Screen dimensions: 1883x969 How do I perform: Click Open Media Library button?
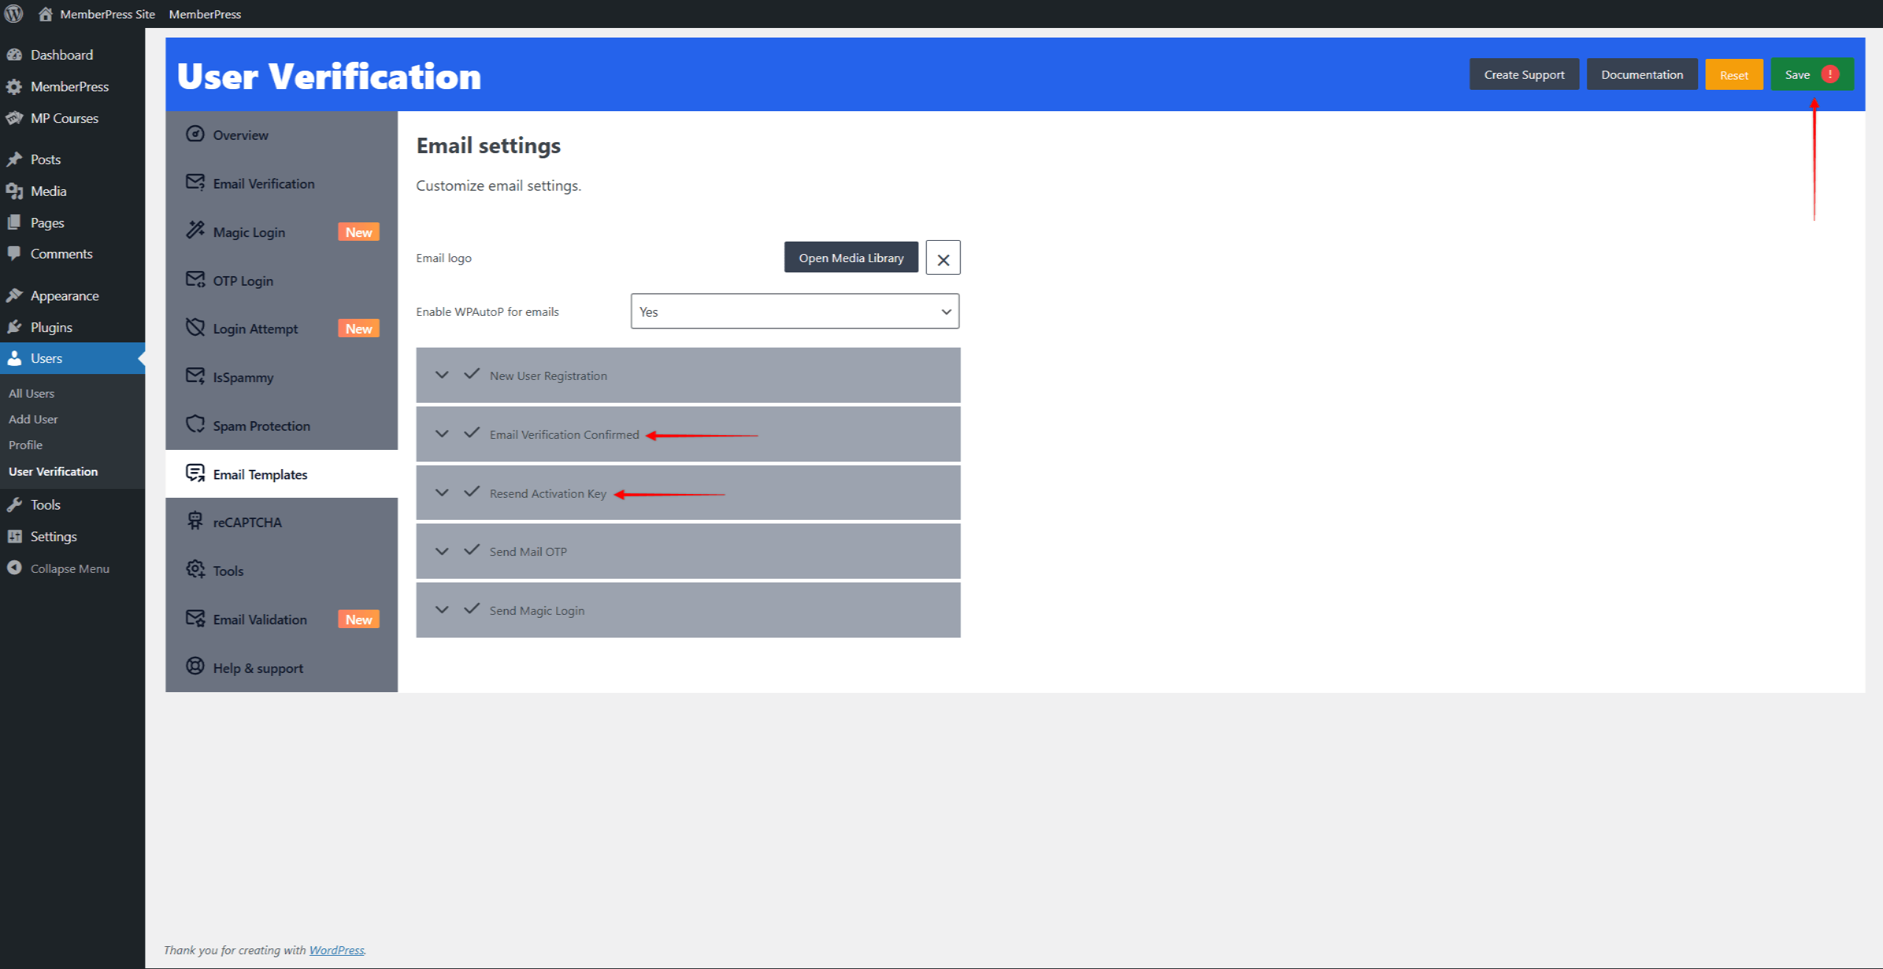[x=850, y=258]
